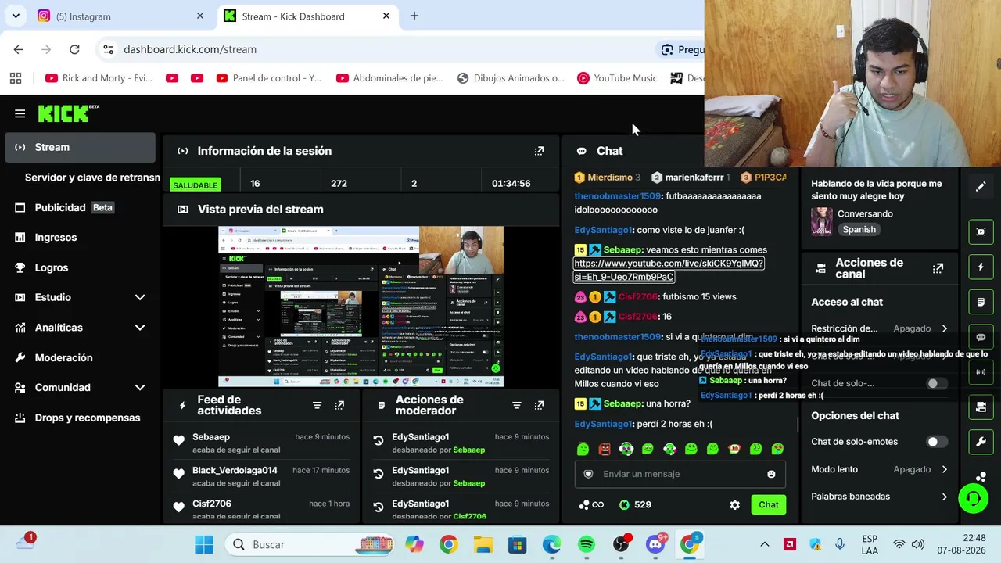This screenshot has width=1001, height=563.
Task: Click the chat identity shield icon
Action: pos(589,474)
